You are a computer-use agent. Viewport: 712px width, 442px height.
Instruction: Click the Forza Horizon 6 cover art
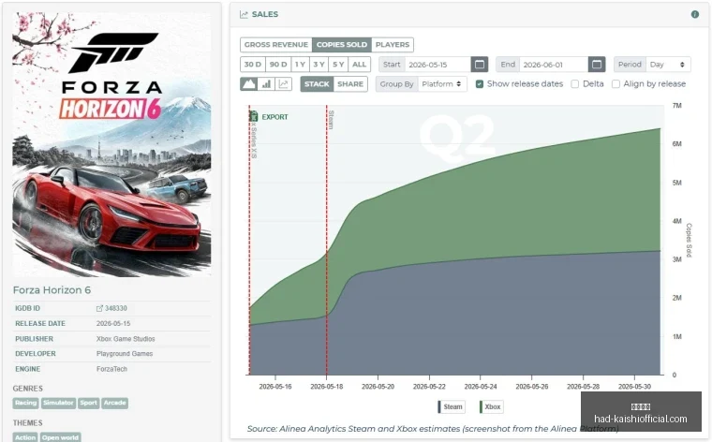coord(111,144)
